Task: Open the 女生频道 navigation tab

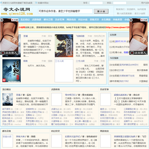Action: click(x=106, y=19)
